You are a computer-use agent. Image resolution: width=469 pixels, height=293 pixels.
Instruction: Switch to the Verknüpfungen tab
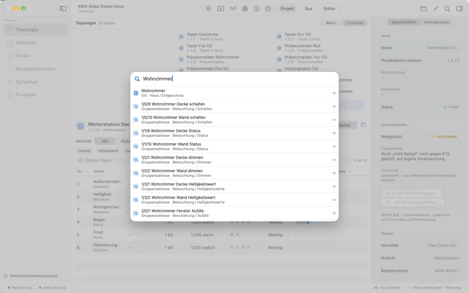(x=436, y=22)
